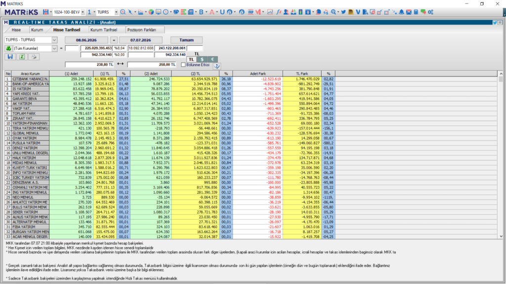Open the alarm bell icon

(x=401, y=12)
